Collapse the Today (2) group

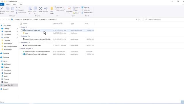tap(20, 27)
